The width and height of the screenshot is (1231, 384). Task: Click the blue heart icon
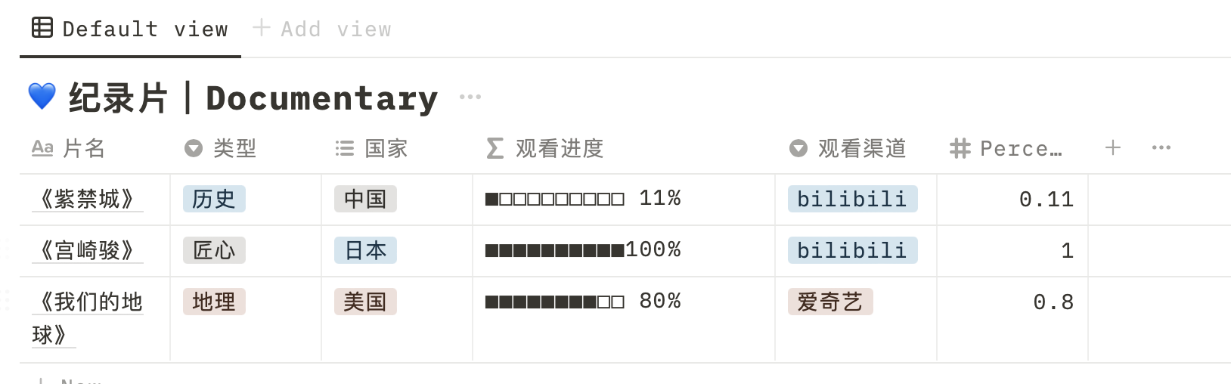(42, 97)
